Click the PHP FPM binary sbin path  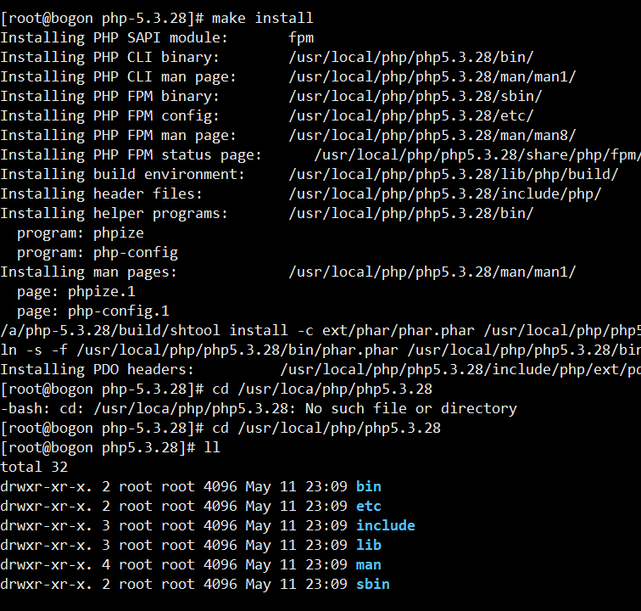[x=415, y=96]
